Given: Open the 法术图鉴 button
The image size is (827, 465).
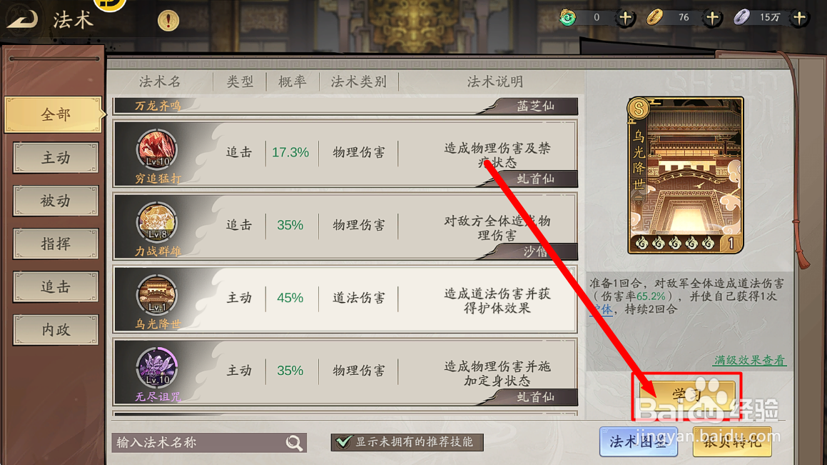Looking at the screenshot, I should 638,441.
